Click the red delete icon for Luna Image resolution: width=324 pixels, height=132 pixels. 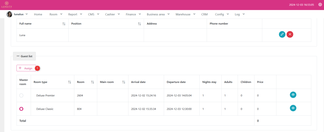pyautogui.click(x=290, y=35)
